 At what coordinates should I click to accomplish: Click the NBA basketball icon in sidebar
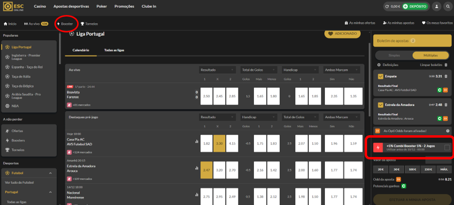(x=8, y=106)
